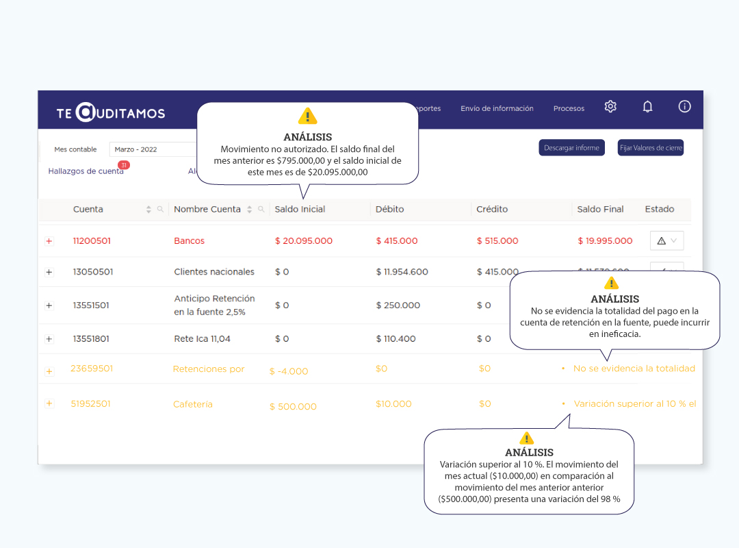The image size is (739, 548).
Task: Click saldo inicial $ 20.095.000
Action: [304, 240]
